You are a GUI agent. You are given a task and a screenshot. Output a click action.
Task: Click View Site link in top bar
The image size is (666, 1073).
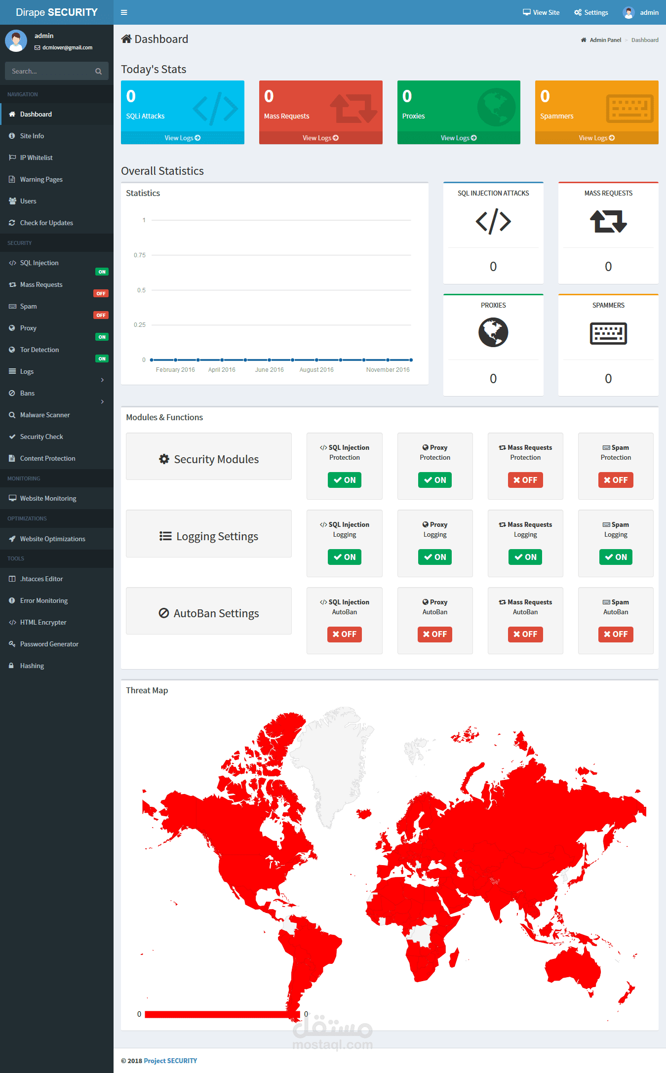pos(541,12)
